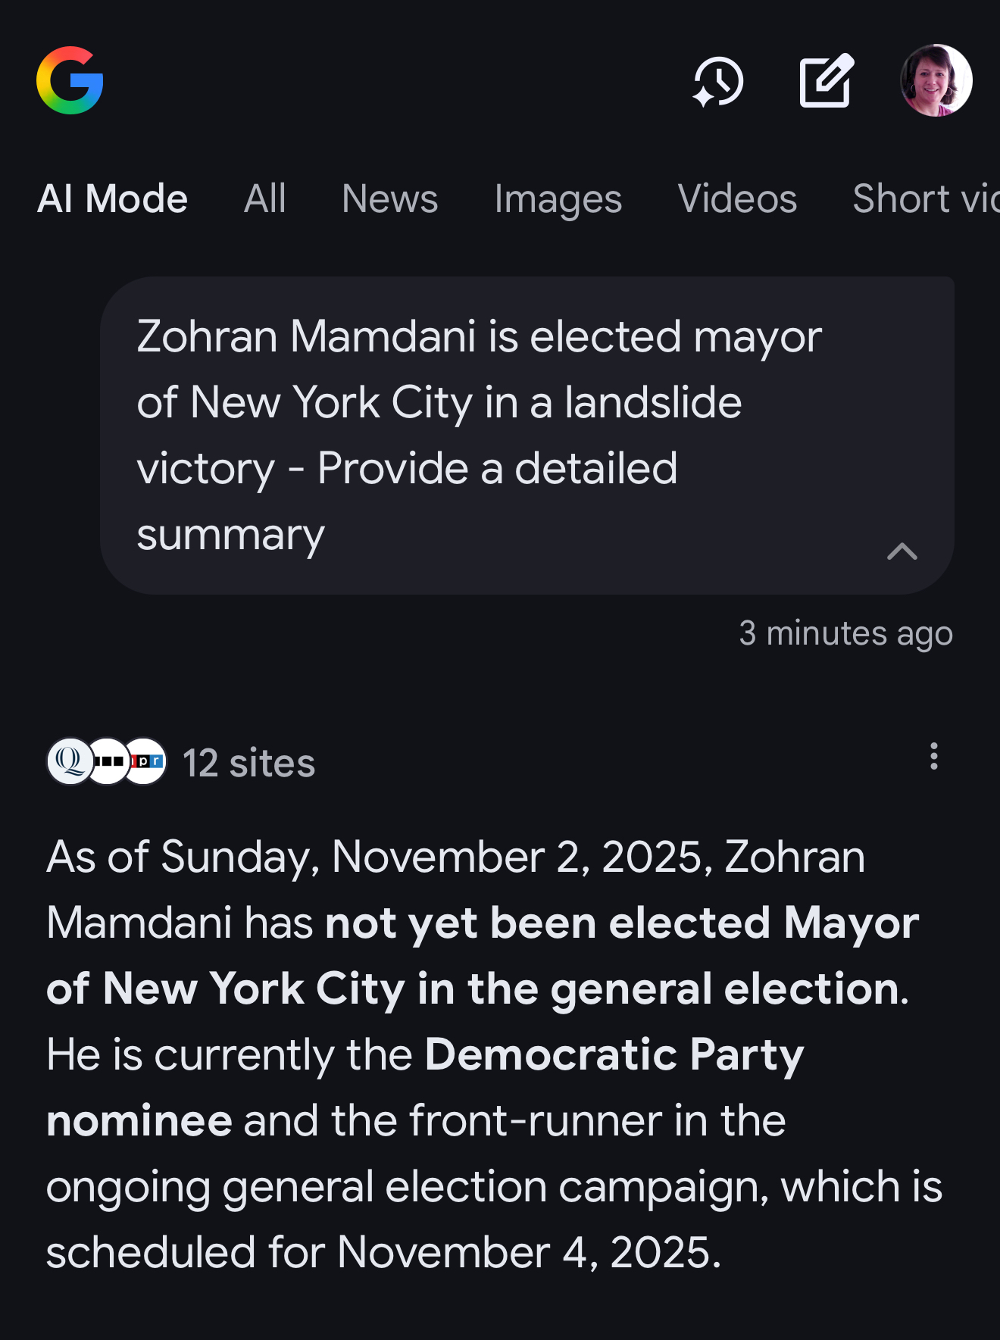
Task: Open the account profile picture
Action: click(936, 80)
